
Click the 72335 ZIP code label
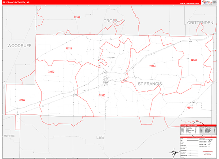pos(102,95)
